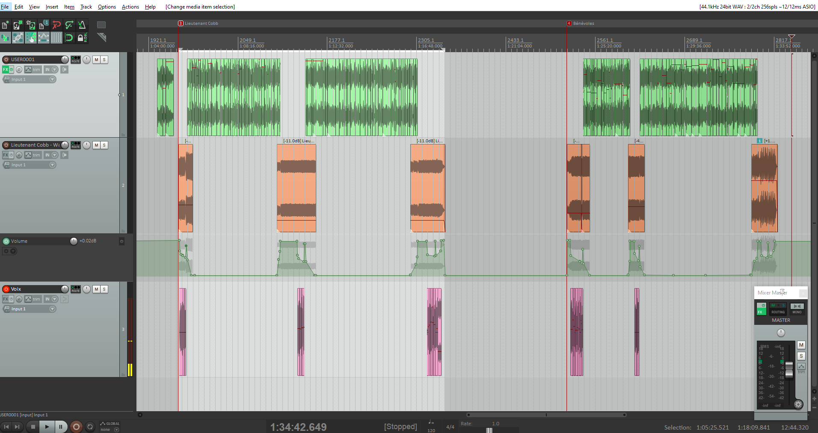Toggle move envelope points with items
This screenshot has height=433, width=818.
pos(44,38)
